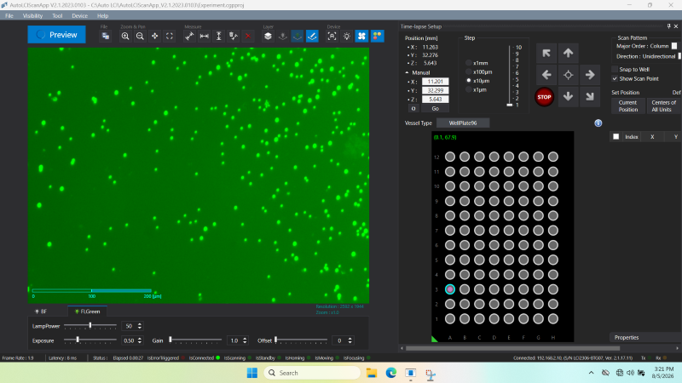
Task: Open the File toolbar icon
Action: click(x=105, y=36)
